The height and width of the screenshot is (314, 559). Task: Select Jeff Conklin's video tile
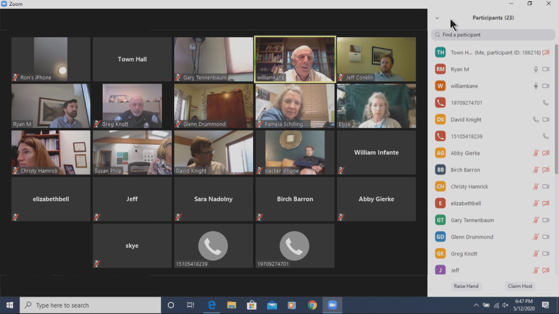click(376, 59)
